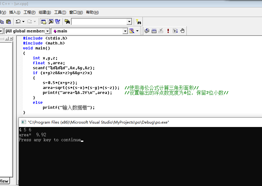Click the 'float s,area;' declaration
Viewport: 262px width, 186px height.
coord(49,63)
